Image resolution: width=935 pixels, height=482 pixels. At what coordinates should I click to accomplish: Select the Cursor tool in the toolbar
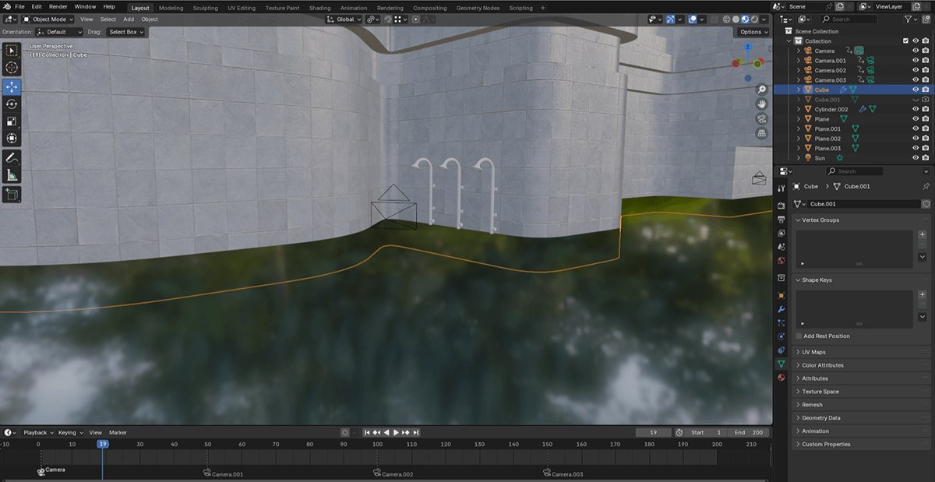12,68
